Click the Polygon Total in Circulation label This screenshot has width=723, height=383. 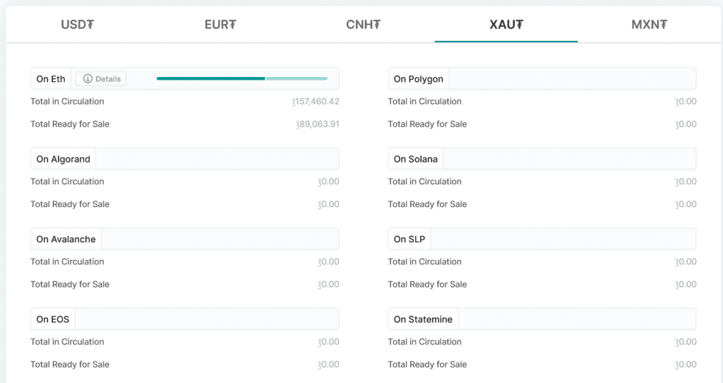pyautogui.click(x=425, y=102)
